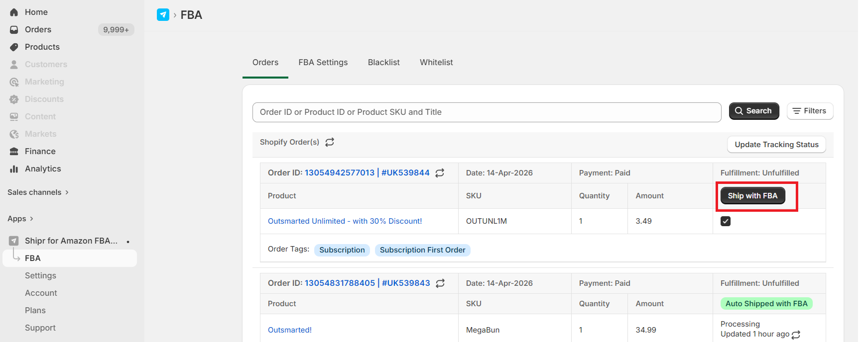
Task: Focus the Order ID search field
Action: click(x=487, y=112)
